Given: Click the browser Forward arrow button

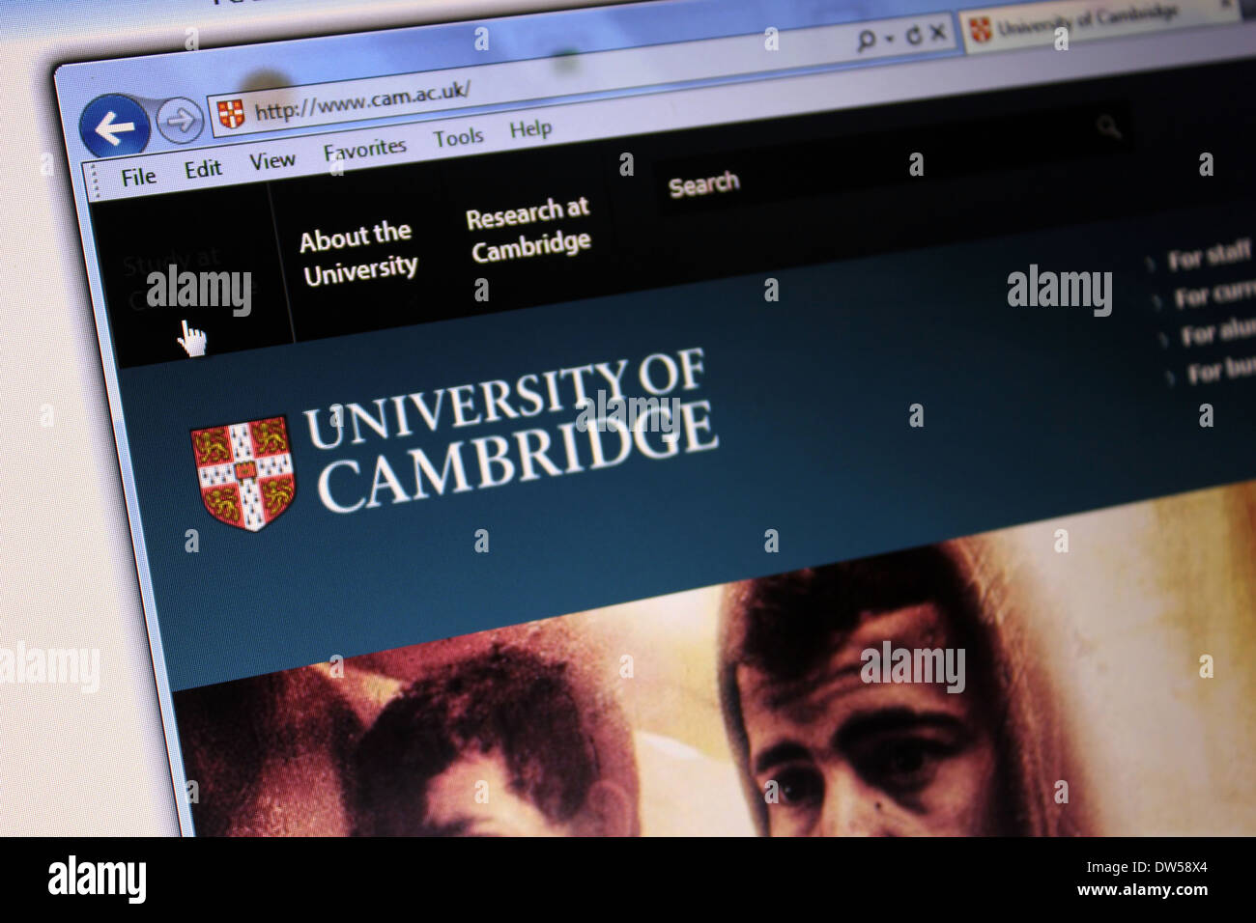Looking at the screenshot, I should (180, 122).
